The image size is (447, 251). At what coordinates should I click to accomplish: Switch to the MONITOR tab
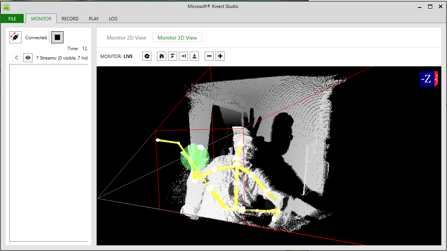[41, 18]
